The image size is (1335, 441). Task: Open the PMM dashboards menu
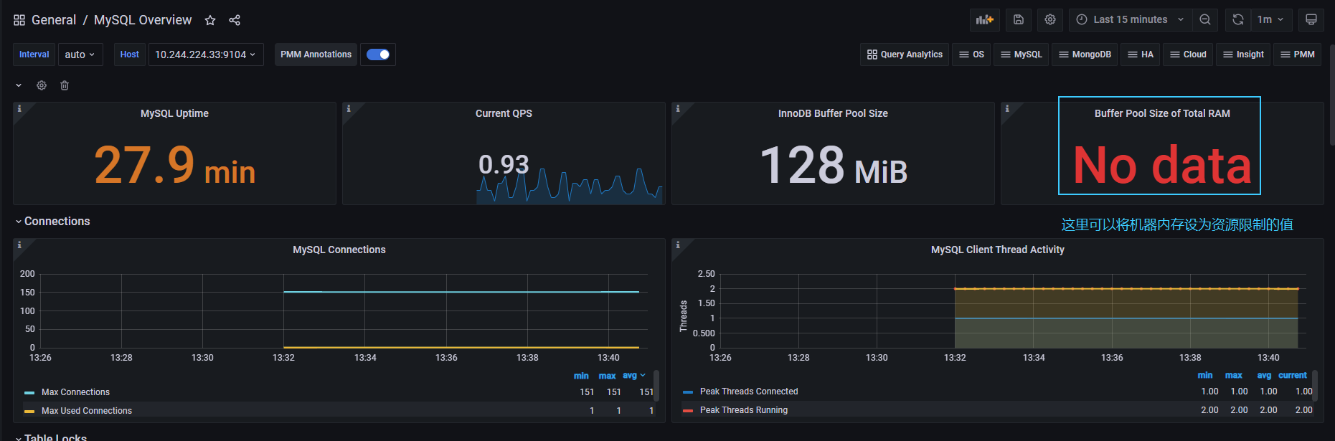point(1298,54)
